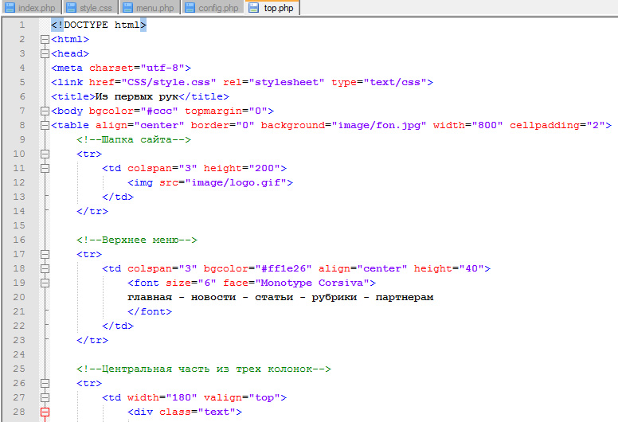The height and width of the screenshot is (422, 618).
Task: Collapse the red div fold on line 28
Action: tap(45, 412)
